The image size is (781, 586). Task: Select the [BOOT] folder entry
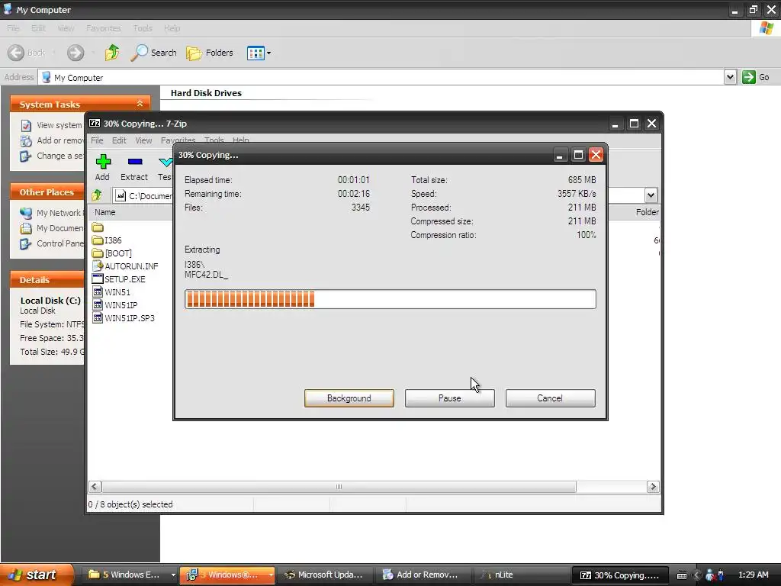pos(112,253)
